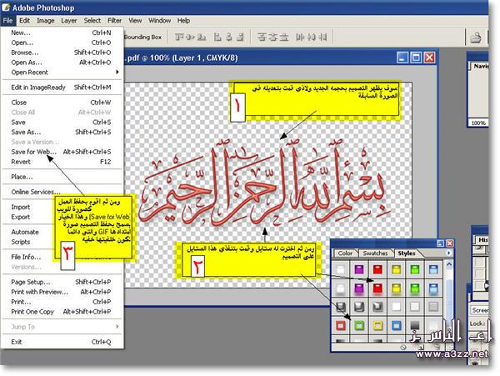
Task: Apply the green glass button style in second row
Action: click(414, 288)
